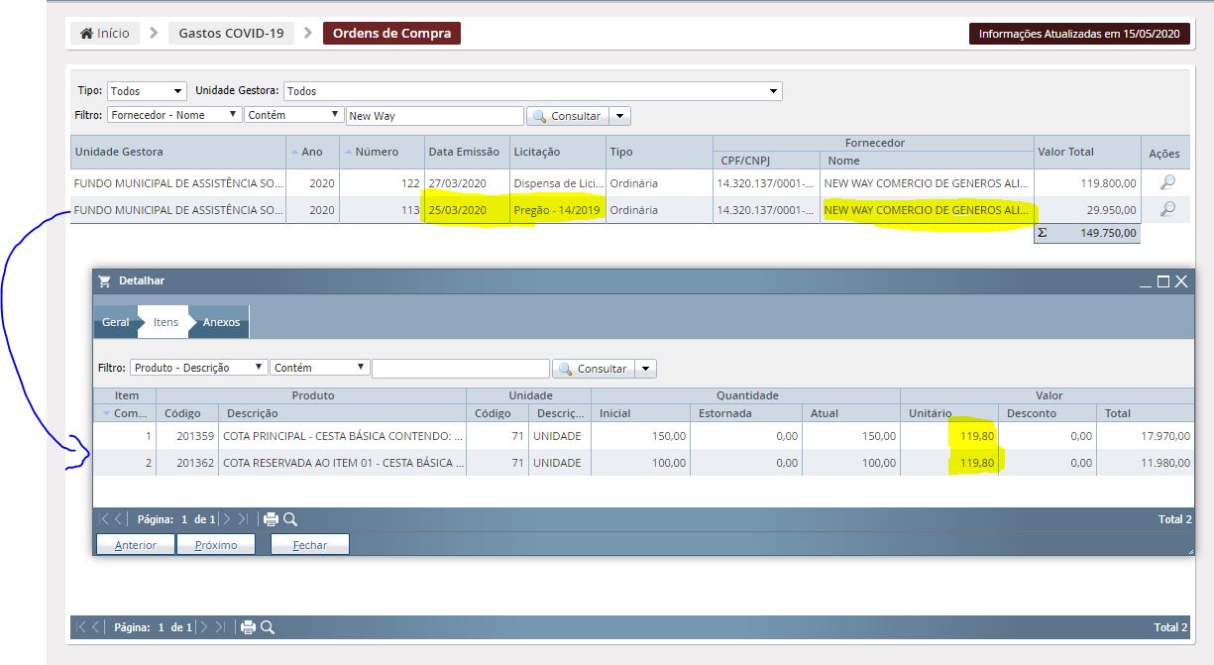Open the Fornecedor - Nome filter dropdown

(174, 115)
